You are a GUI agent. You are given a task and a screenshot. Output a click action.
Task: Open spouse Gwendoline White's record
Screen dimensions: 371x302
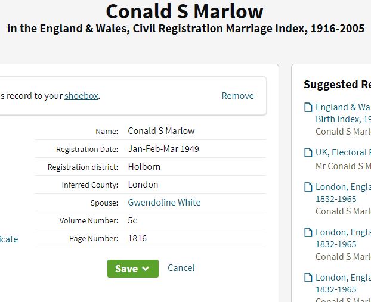(x=164, y=203)
